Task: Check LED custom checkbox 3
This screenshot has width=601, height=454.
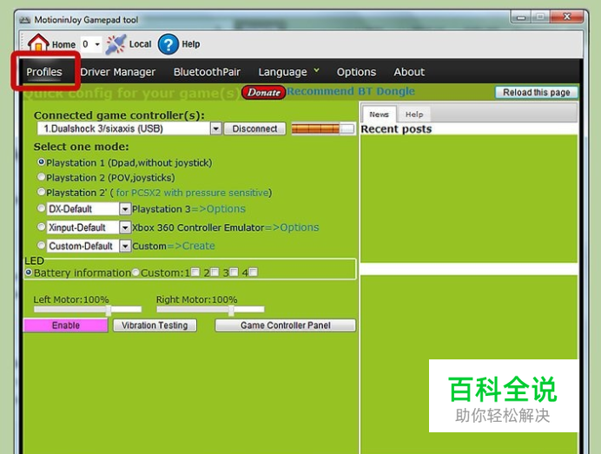Action: pos(234,272)
